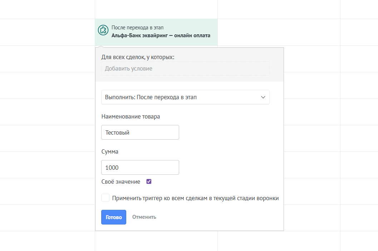Click the Для всех сделок, у которых: text
This screenshot has height=251, width=378.
click(x=138, y=57)
